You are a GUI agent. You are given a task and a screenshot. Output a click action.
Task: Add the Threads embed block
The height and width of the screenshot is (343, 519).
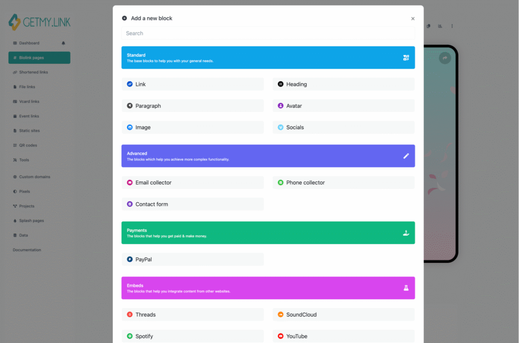[193, 315]
